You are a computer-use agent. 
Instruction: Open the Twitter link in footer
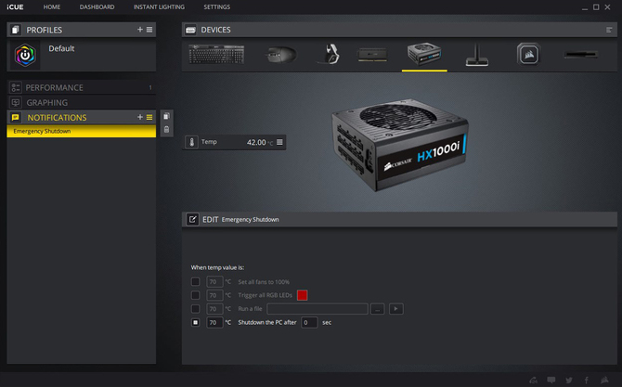tap(569, 380)
